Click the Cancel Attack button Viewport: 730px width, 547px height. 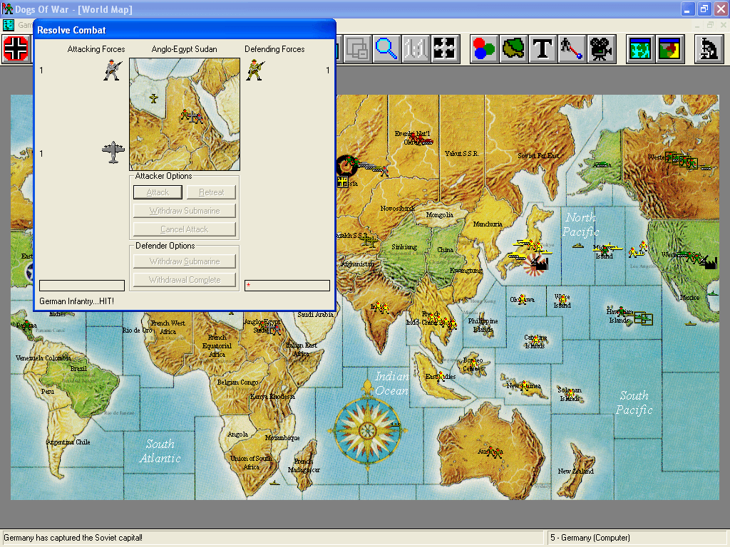tap(185, 229)
